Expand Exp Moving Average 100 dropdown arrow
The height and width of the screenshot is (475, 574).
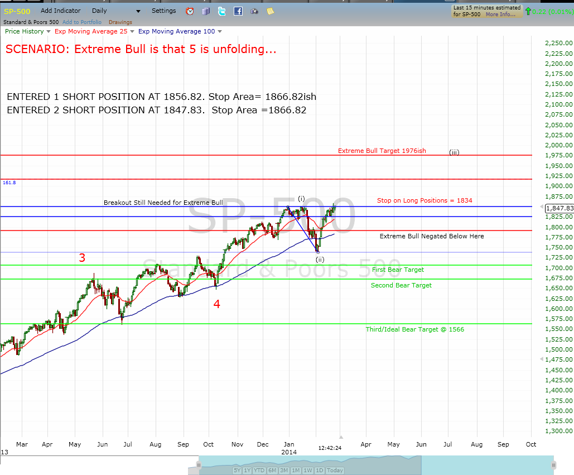click(x=220, y=31)
